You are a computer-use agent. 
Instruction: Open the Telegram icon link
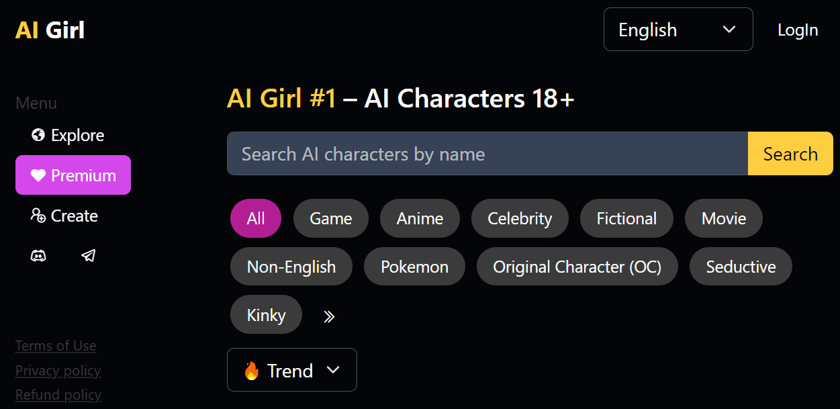[x=88, y=256]
